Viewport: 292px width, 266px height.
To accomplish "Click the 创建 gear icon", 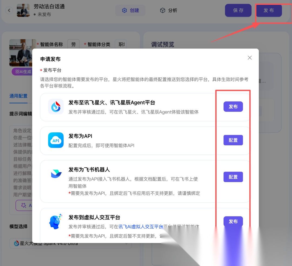I will (x=124, y=11).
